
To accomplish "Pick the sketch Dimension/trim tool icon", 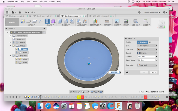I will [x=41, y=21].
